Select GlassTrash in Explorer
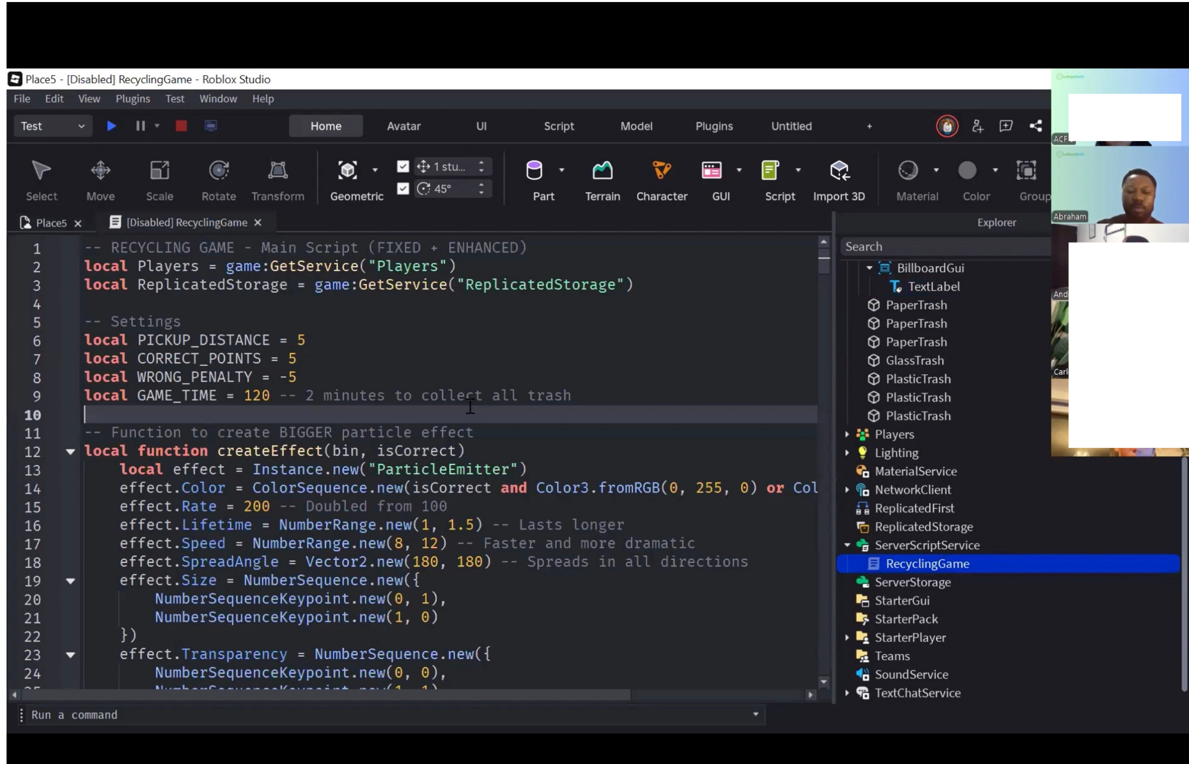The width and height of the screenshot is (1189, 764). point(914,360)
